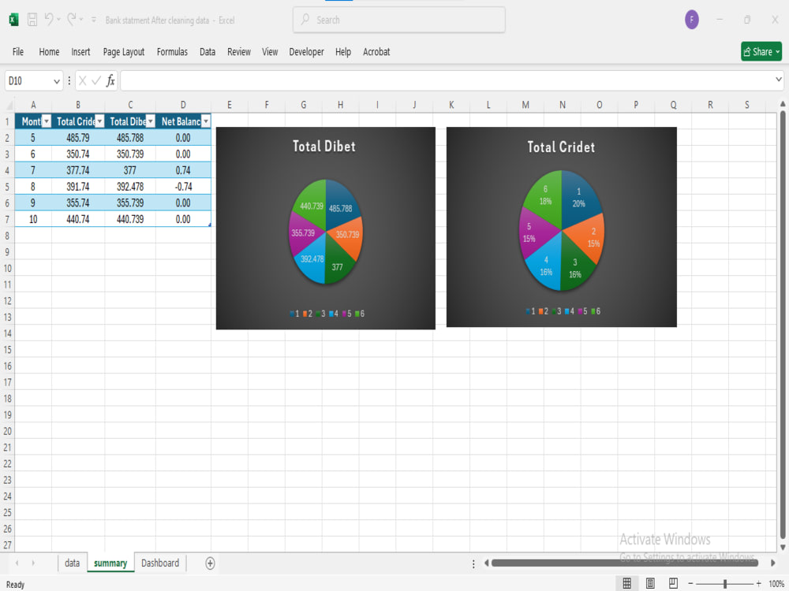Click the Enter checkmark formula icon
The image size is (789, 591).
click(x=96, y=81)
